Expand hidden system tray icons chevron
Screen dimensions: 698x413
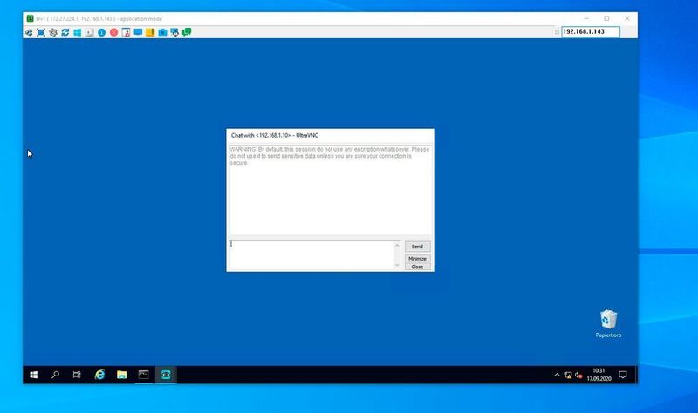click(557, 375)
